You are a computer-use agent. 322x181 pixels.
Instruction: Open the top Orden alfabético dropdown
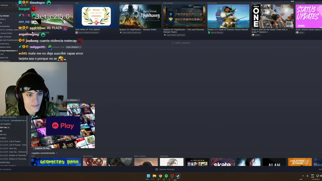[x=73, y=47]
